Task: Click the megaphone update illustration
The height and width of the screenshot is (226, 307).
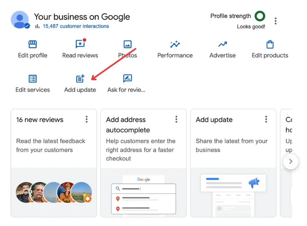Action: pyautogui.click(x=233, y=195)
